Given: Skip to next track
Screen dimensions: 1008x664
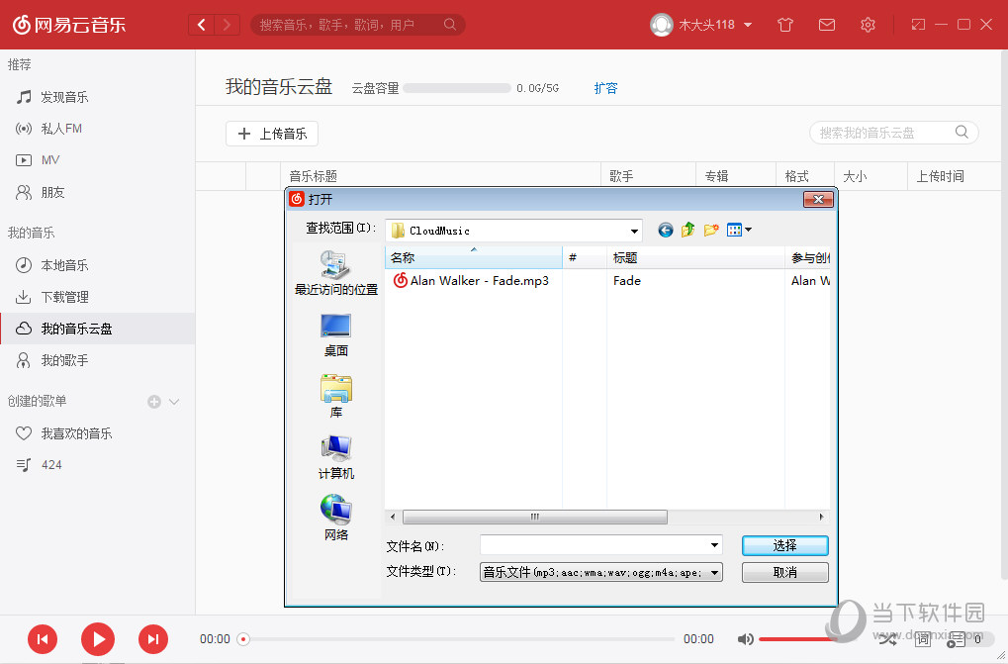Looking at the screenshot, I should 153,639.
